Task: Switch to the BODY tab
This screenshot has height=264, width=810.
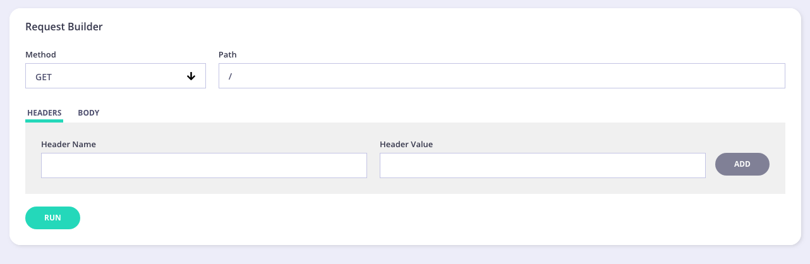Action: coord(88,113)
